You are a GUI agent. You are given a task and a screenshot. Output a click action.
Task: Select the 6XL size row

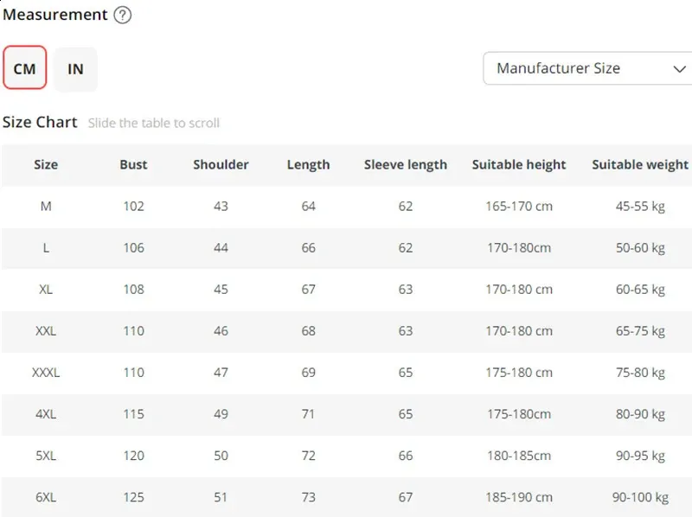46,496
